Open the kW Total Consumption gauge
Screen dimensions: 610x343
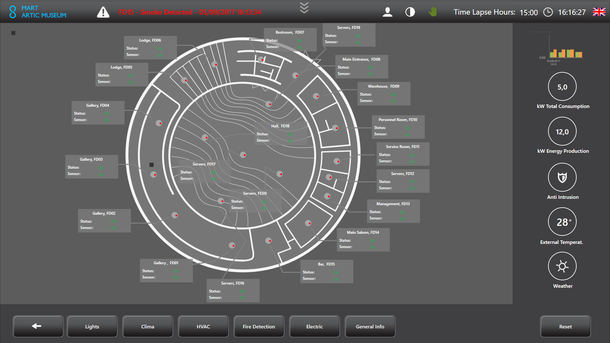562,86
